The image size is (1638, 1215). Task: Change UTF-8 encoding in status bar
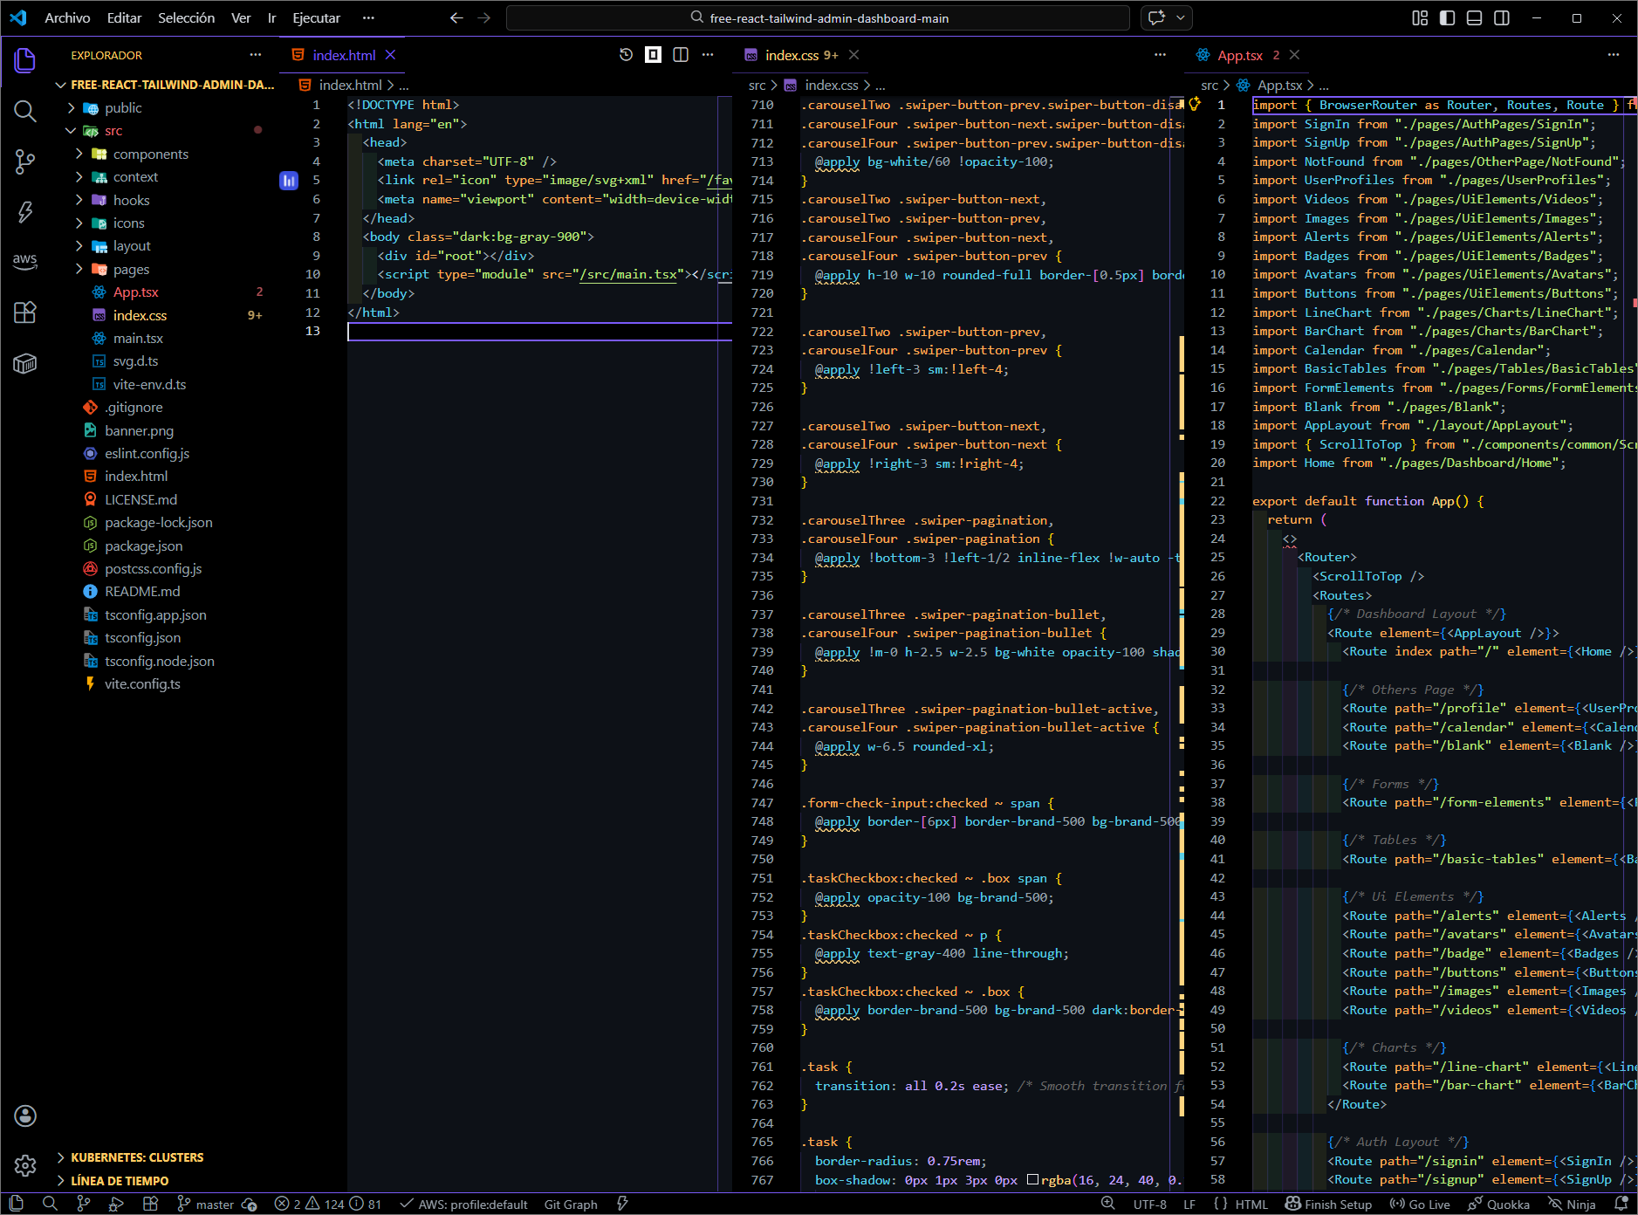[x=1149, y=1205]
